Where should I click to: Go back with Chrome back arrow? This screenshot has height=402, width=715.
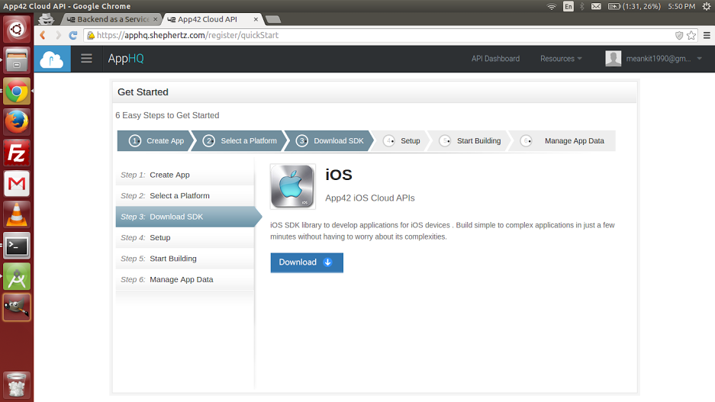click(43, 35)
